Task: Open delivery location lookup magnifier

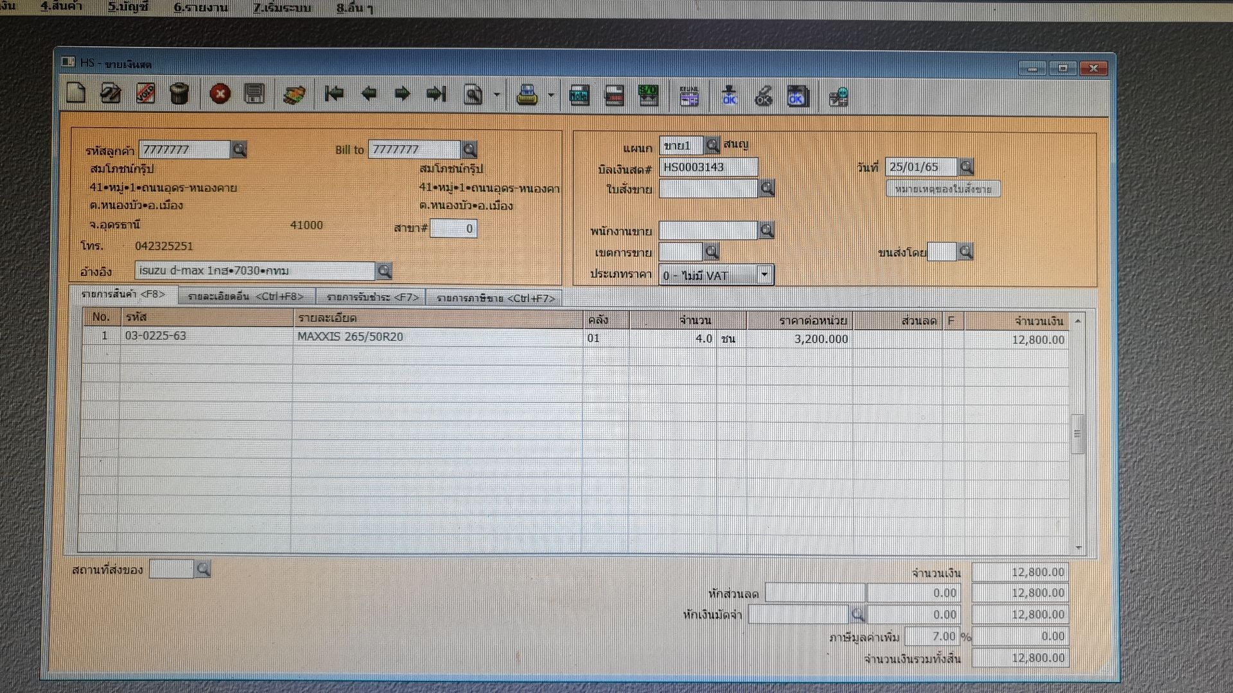Action: [202, 569]
